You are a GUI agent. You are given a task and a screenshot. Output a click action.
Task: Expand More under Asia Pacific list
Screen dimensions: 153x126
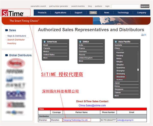117,96
